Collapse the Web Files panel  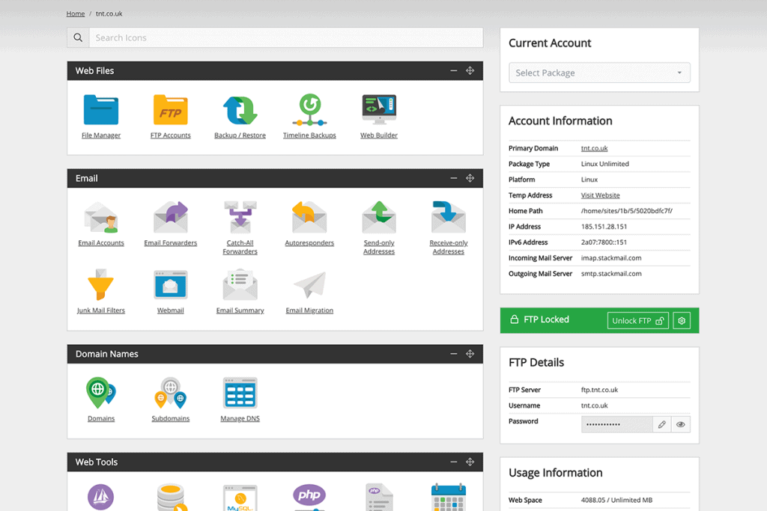click(x=453, y=70)
